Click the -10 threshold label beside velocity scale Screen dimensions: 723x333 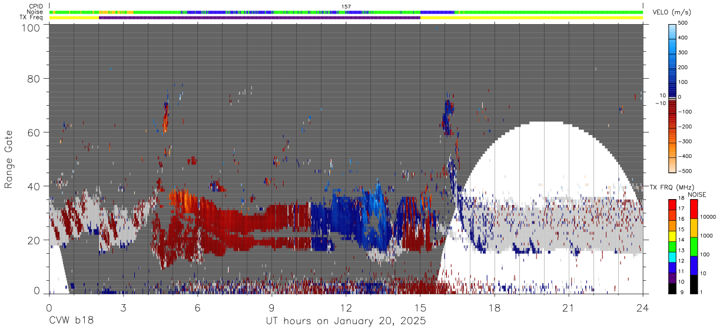click(661, 103)
